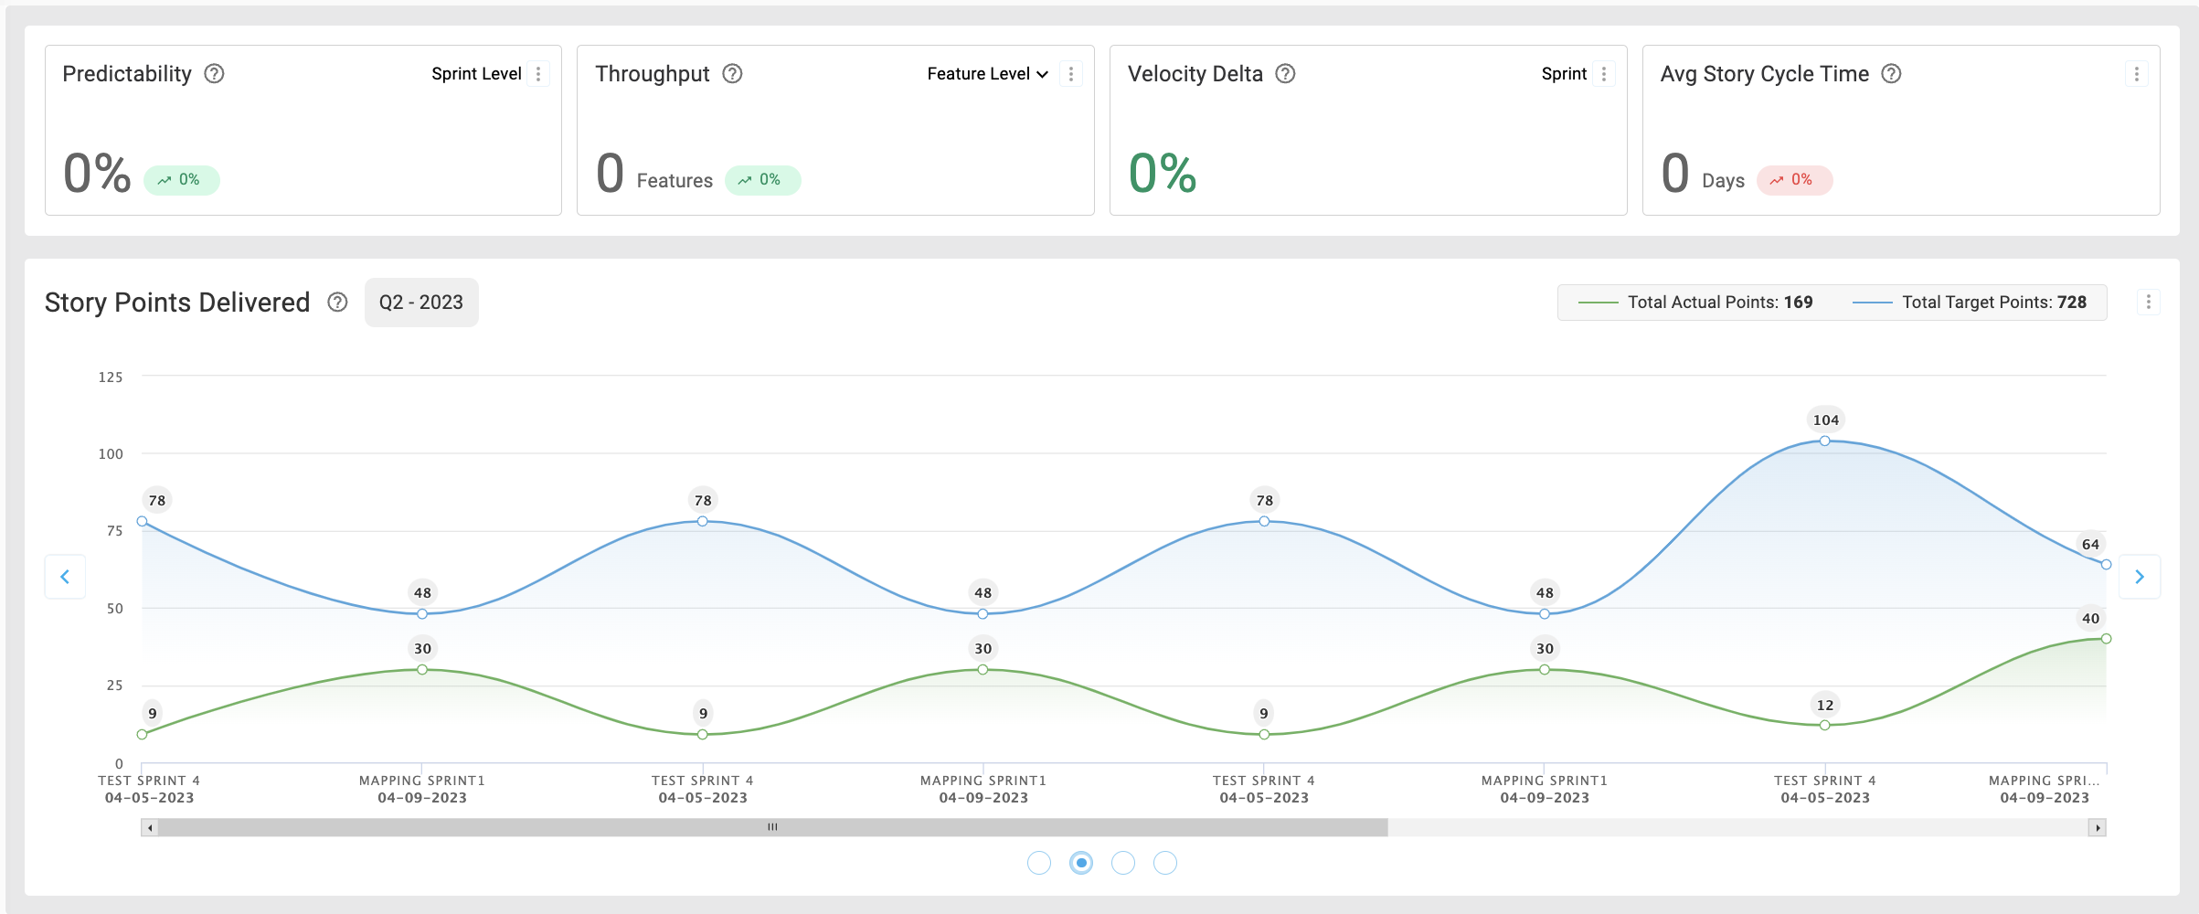Click the first 9 actual data point
Viewport: 2199px width, 914px height.
tap(142, 735)
